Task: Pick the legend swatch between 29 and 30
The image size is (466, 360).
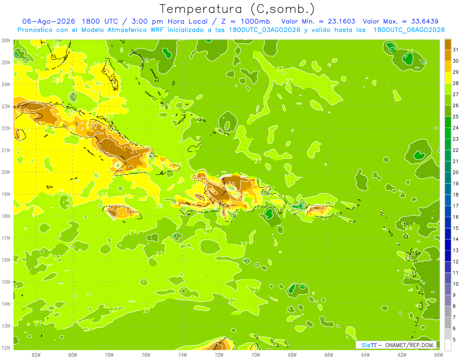Action: pyautogui.click(x=448, y=66)
